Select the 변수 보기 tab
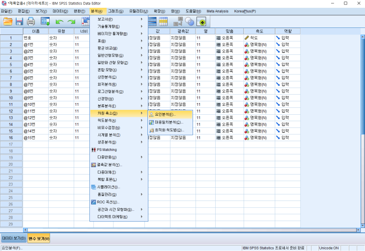This screenshot has width=365, height=251. click(39, 238)
